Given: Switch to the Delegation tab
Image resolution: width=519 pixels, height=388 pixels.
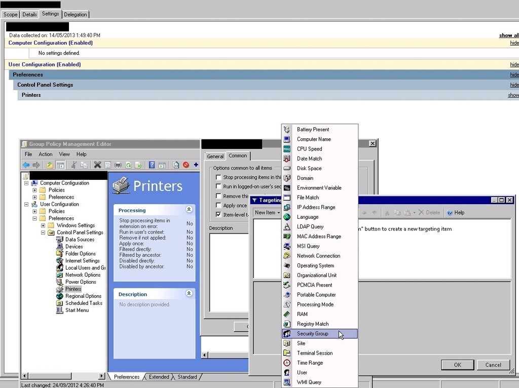Looking at the screenshot, I should [x=75, y=14].
